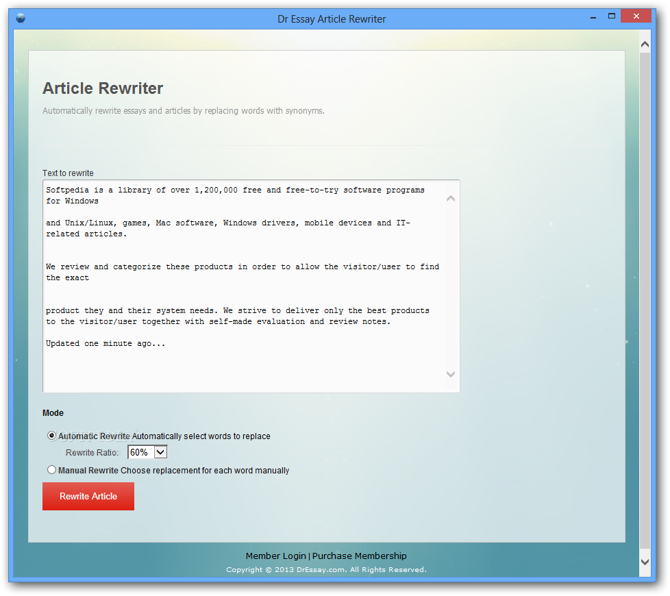Select the Automatic Rewrite radio button

click(x=51, y=436)
